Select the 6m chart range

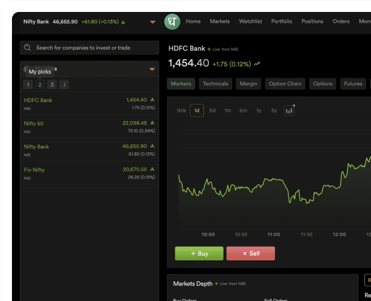click(x=243, y=110)
